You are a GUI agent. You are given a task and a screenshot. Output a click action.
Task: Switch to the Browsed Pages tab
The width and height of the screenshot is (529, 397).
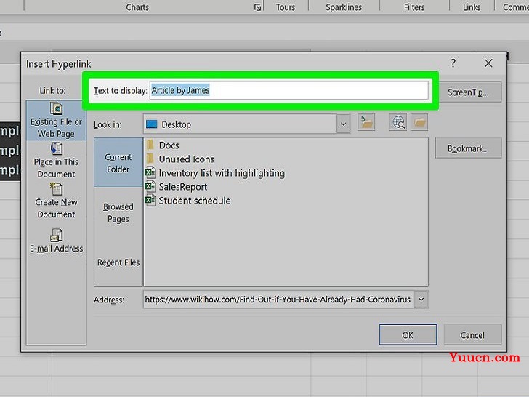point(118,212)
